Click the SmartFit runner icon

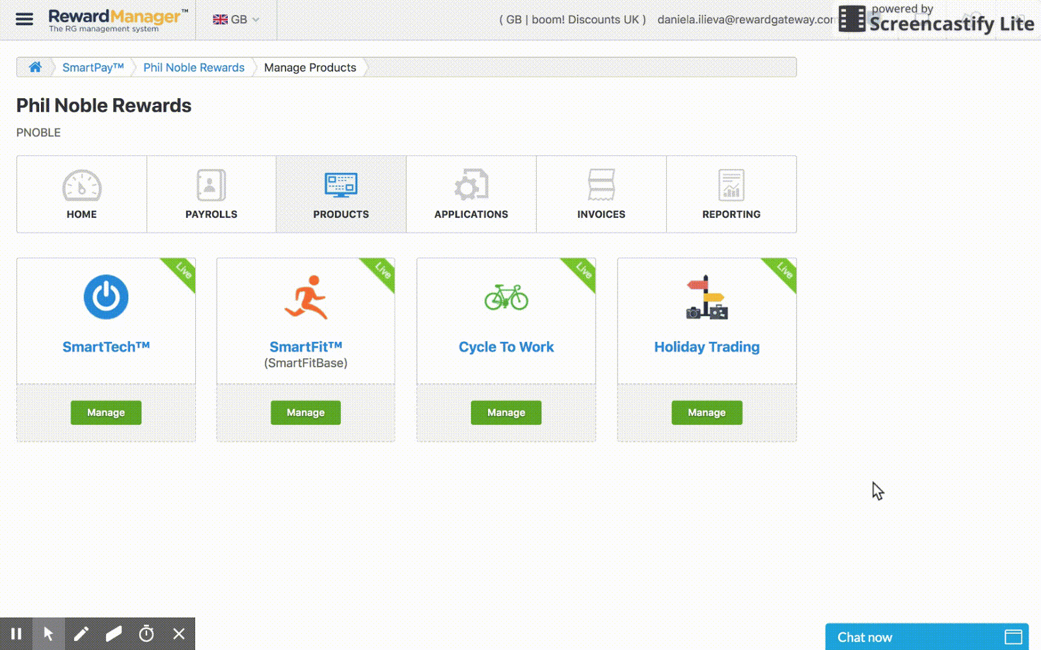point(306,297)
